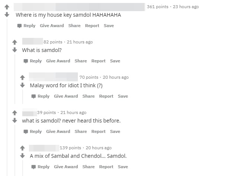Upvote the 'never heard this before' comment
This screenshot has width=247, height=176.
(15, 113)
